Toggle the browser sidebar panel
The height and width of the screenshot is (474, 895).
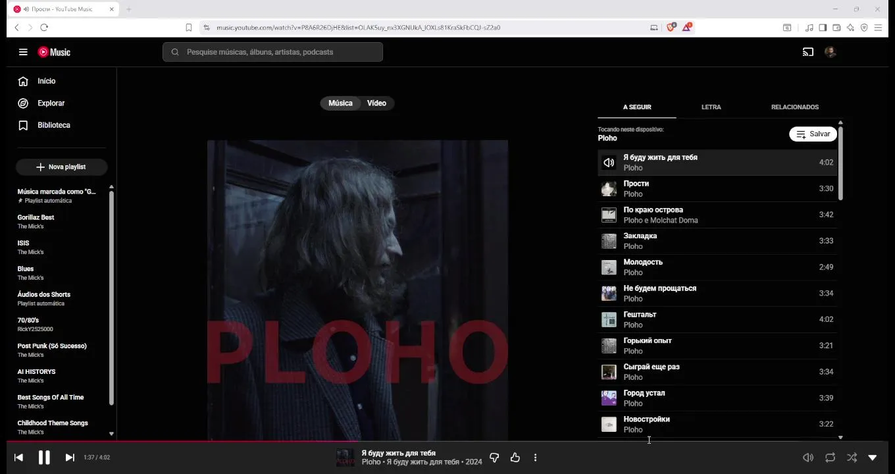(x=823, y=28)
